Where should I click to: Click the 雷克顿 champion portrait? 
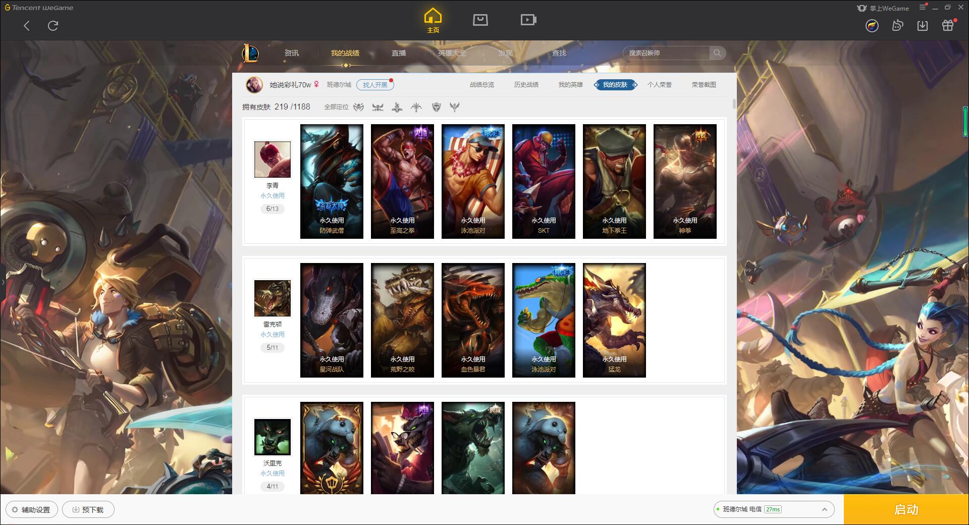273,298
